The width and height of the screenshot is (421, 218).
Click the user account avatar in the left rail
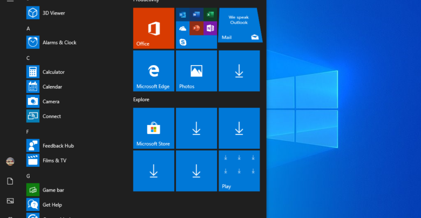pos(10,161)
